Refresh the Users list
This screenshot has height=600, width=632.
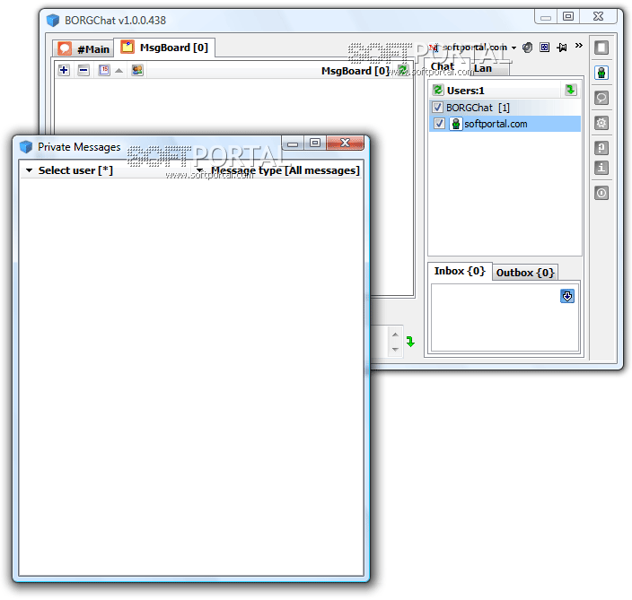click(x=438, y=90)
